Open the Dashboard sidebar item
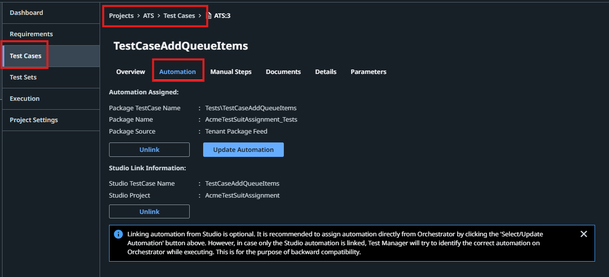The width and height of the screenshot is (609, 277). point(26,12)
